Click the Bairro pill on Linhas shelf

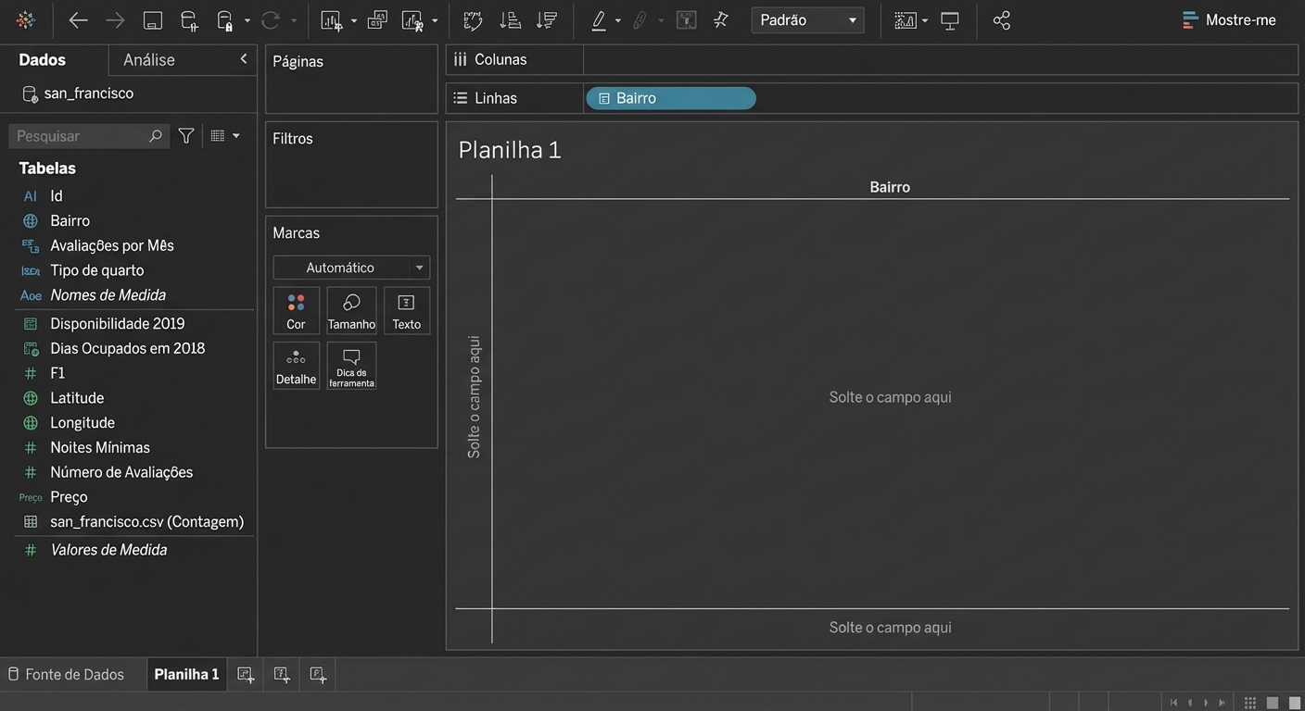pos(670,98)
